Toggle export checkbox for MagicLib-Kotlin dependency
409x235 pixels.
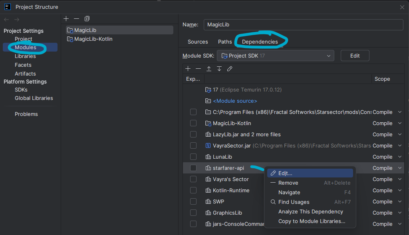tap(193, 123)
